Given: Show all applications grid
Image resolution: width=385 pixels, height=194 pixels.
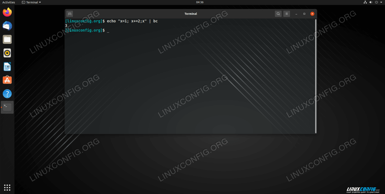Looking at the screenshot, I should 7,187.
